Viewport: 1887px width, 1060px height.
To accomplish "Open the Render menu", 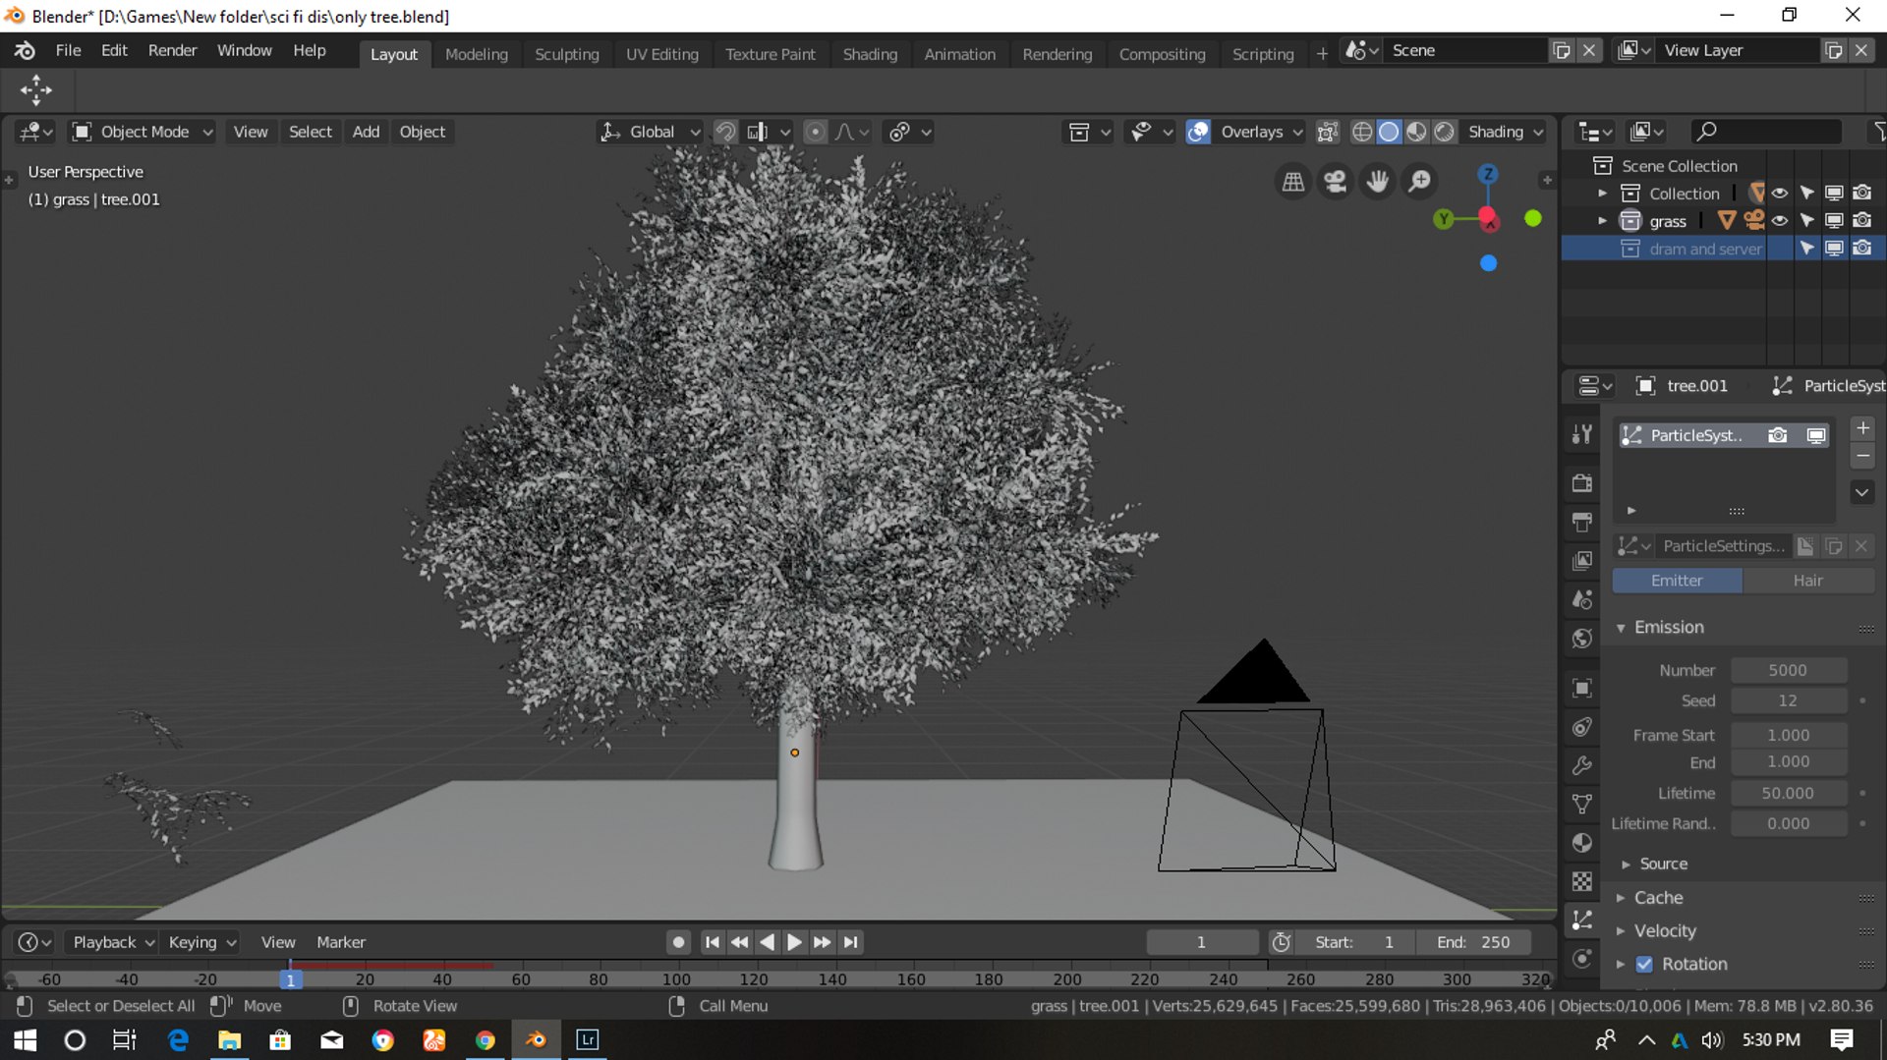I will click(x=172, y=50).
